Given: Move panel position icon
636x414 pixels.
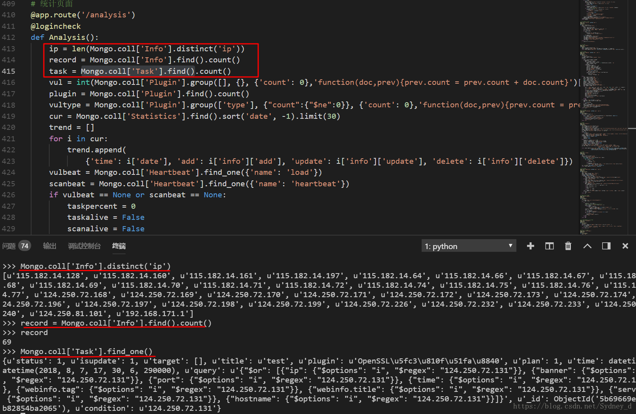Looking at the screenshot, I should click(606, 246).
